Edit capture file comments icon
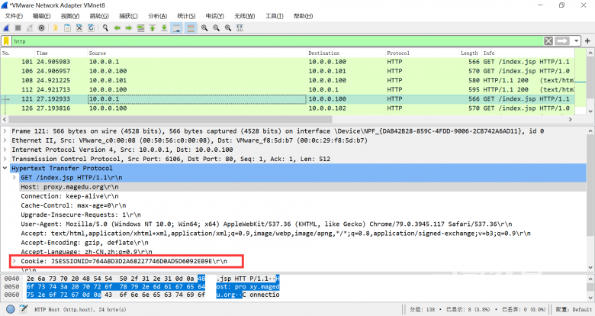The image size is (595, 316). click(24, 309)
